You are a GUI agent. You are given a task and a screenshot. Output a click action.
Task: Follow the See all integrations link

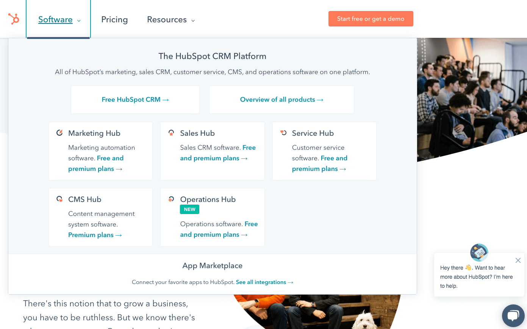[x=264, y=282]
